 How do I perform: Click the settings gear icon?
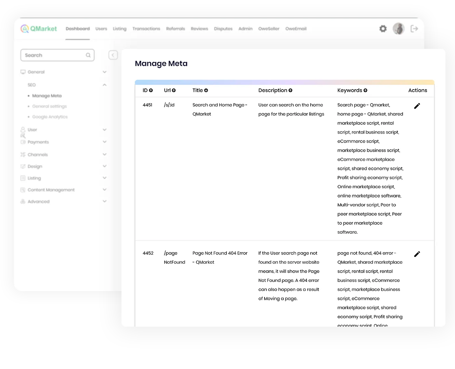tap(383, 29)
